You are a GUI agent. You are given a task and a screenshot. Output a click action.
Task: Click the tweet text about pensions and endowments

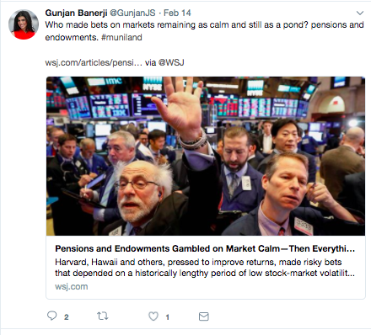tap(205, 31)
